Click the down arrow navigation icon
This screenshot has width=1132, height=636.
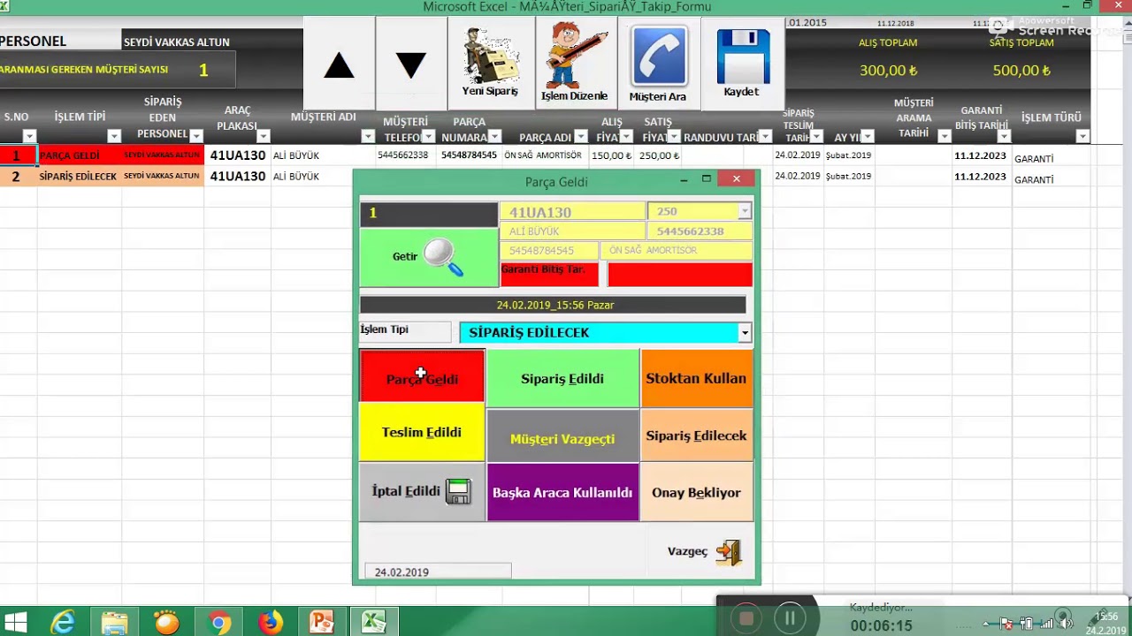410,66
